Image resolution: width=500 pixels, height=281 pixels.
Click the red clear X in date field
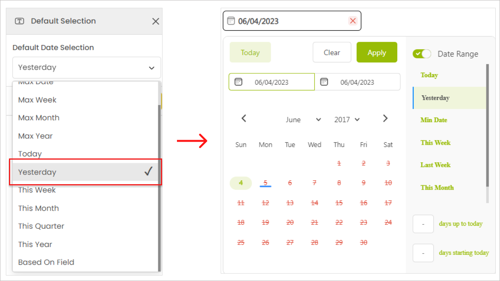[353, 21]
